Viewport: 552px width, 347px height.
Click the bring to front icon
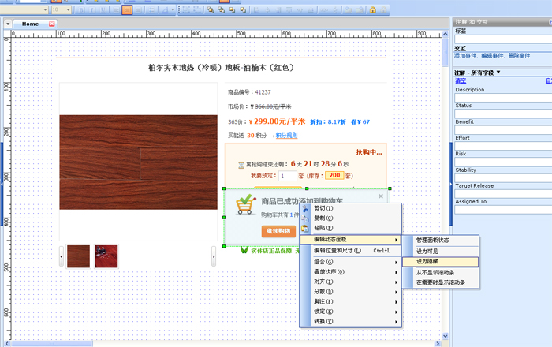[211, 9]
